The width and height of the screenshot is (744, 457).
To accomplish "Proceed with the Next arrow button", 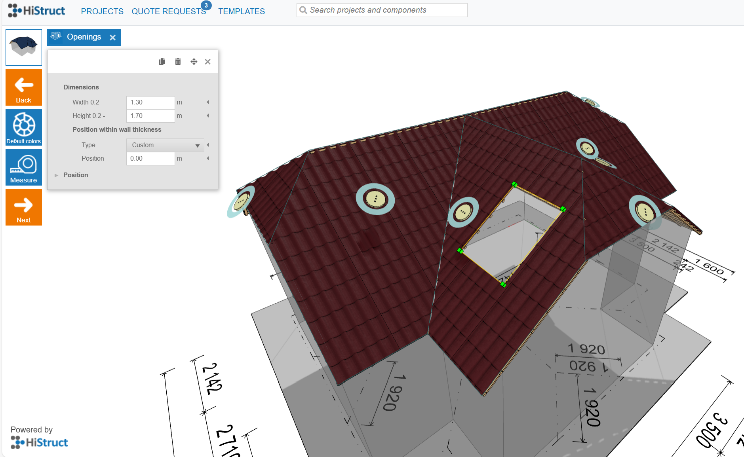I will click(24, 207).
